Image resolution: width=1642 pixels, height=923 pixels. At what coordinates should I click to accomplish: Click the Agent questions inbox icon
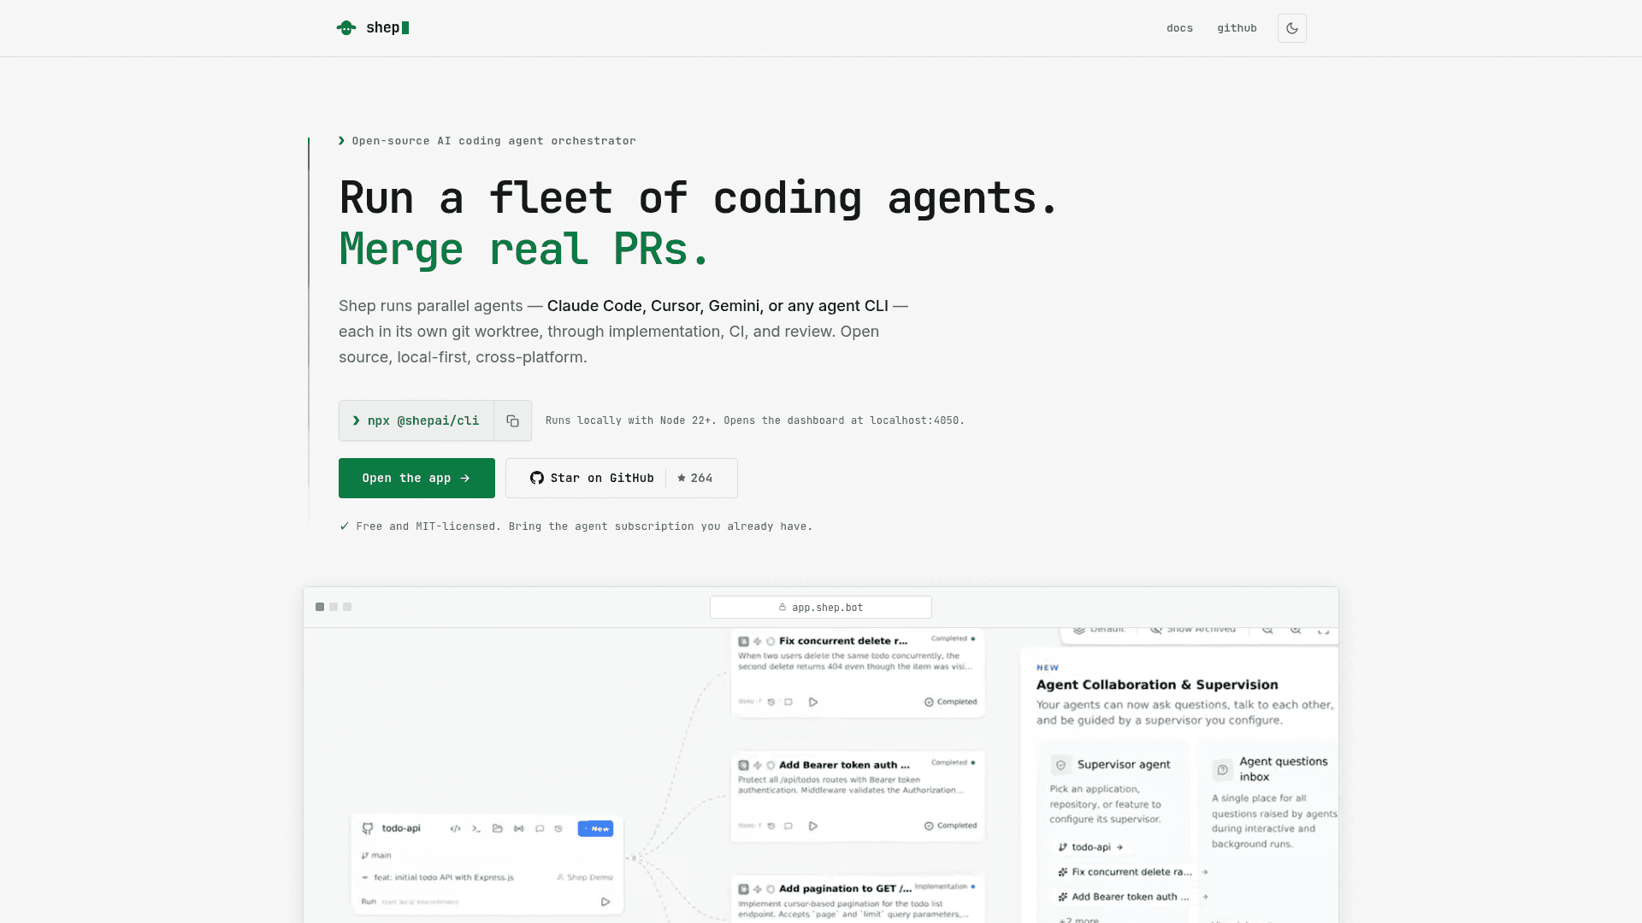[1223, 769]
